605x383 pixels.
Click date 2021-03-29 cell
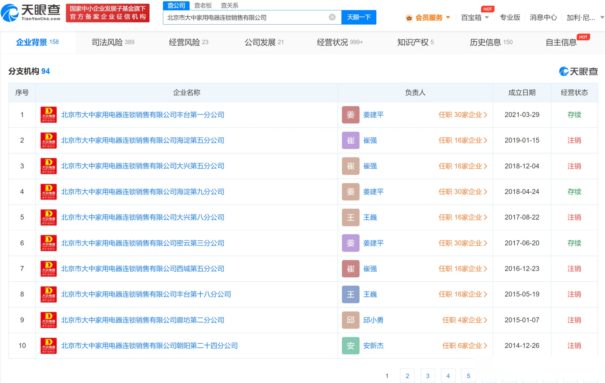522,115
